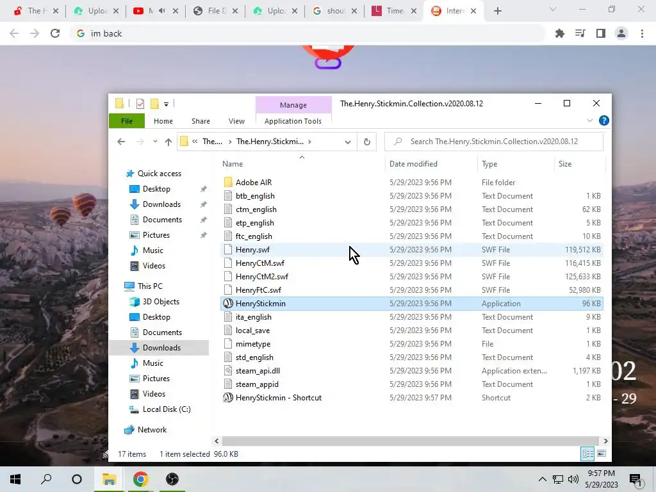Open Chrome media control icon
Image resolution: width=656 pixels, height=492 pixels.
pyautogui.click(x=580, y=33)
